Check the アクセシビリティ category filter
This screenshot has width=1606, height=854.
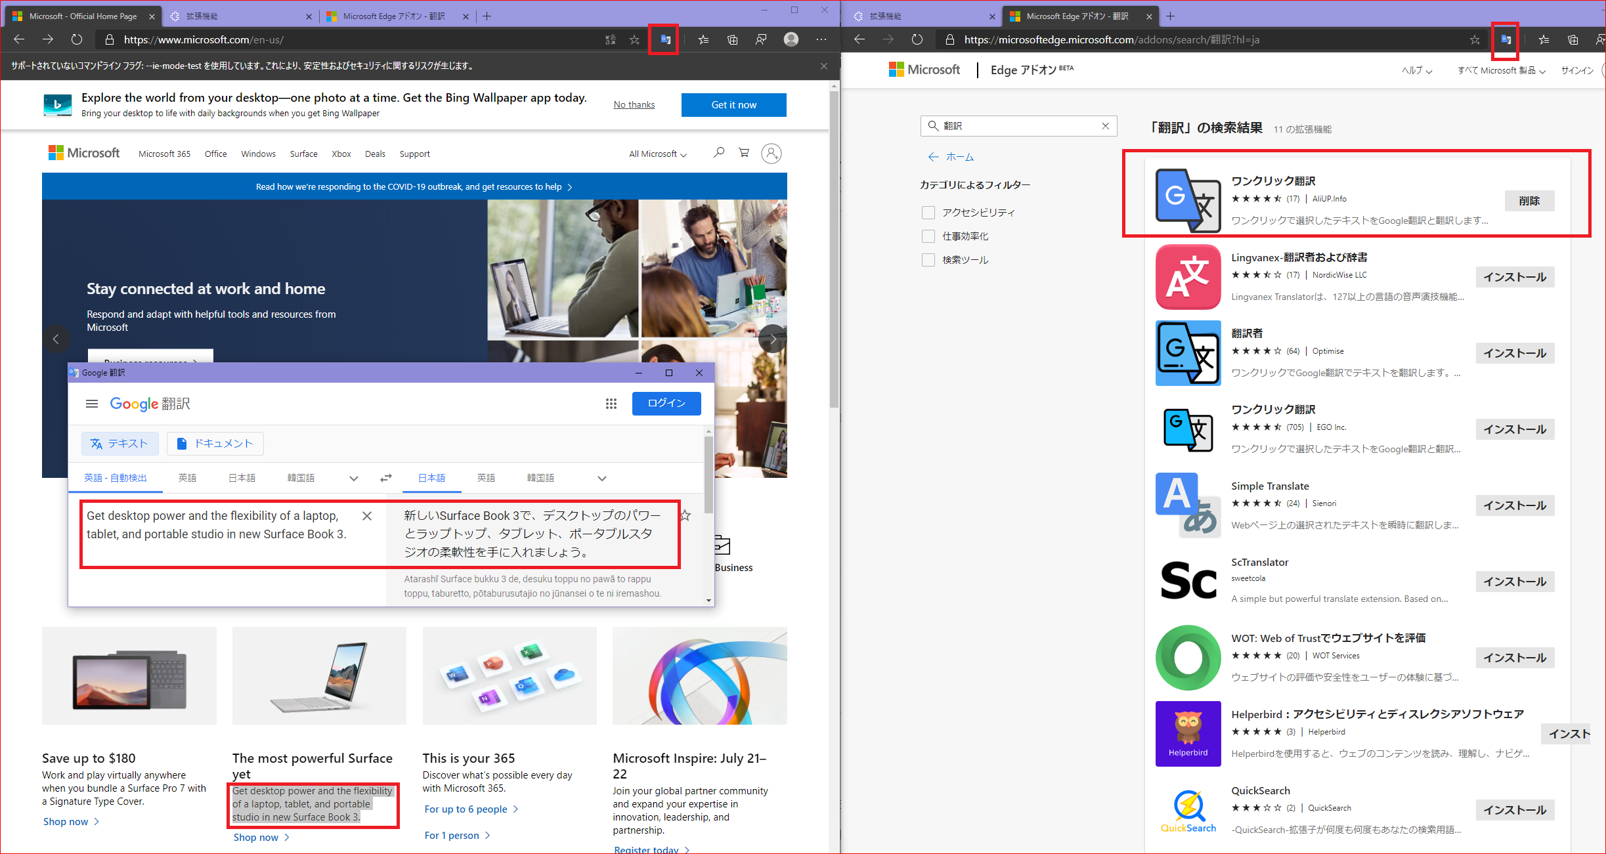(928, 213)
